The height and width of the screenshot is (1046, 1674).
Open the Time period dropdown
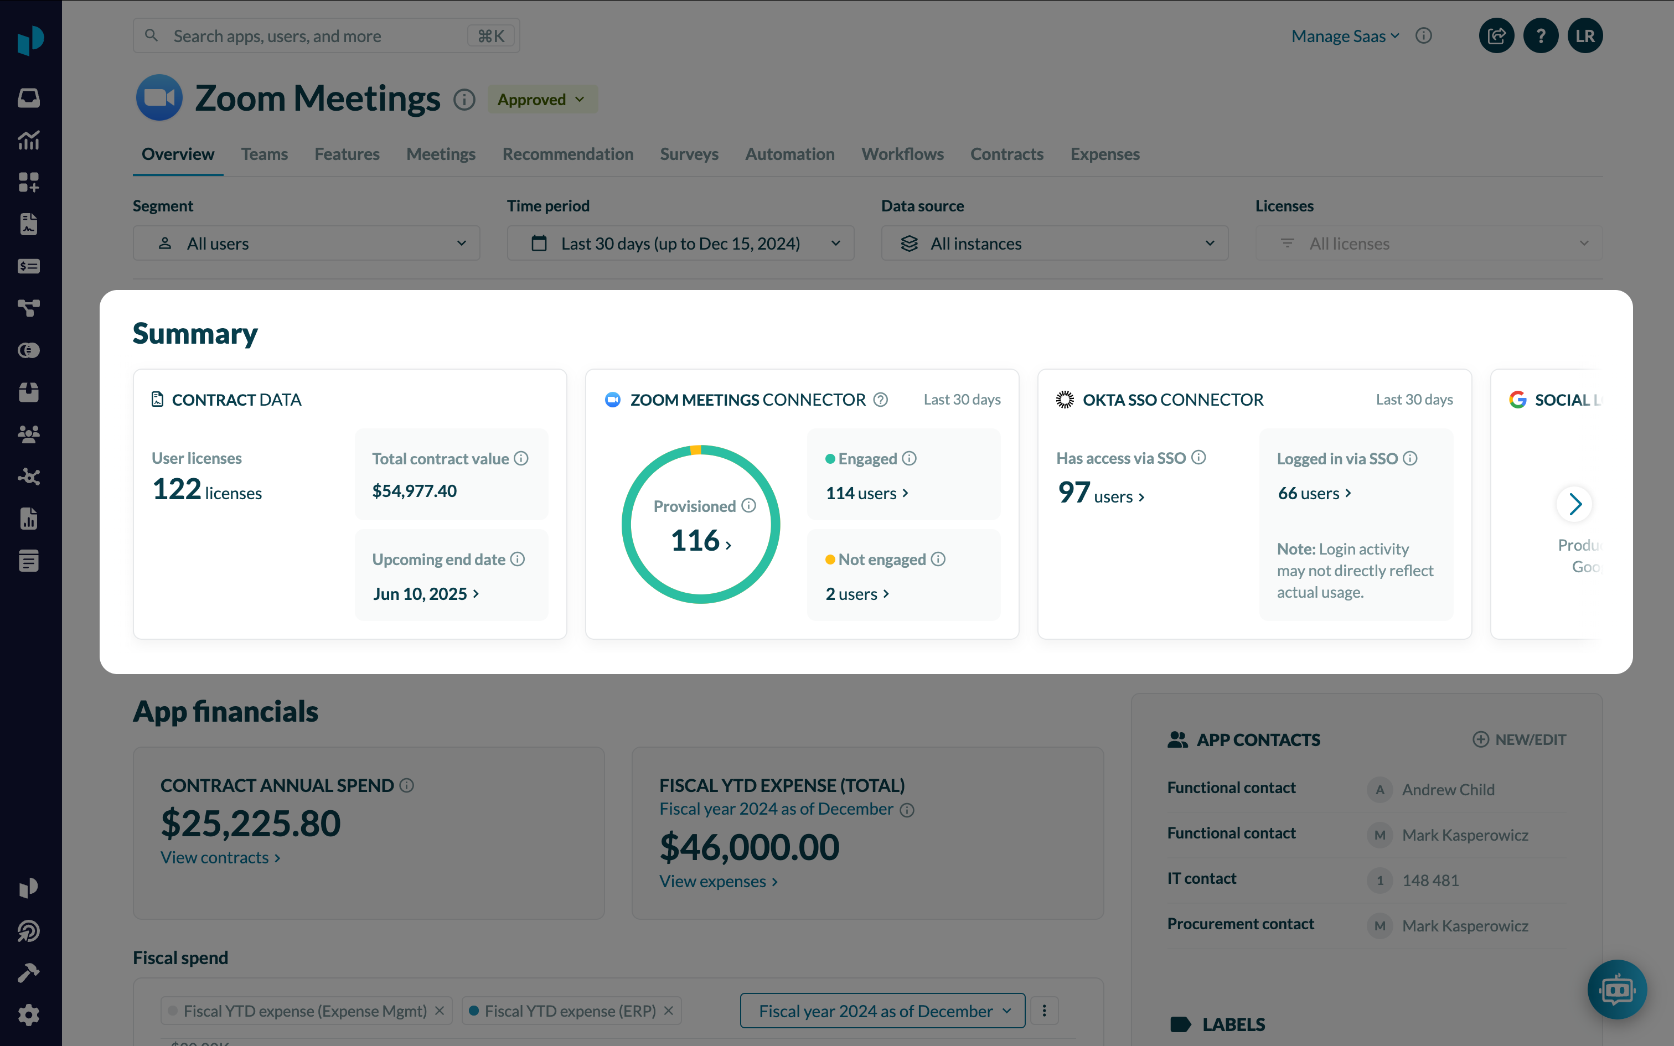point(680,244)
